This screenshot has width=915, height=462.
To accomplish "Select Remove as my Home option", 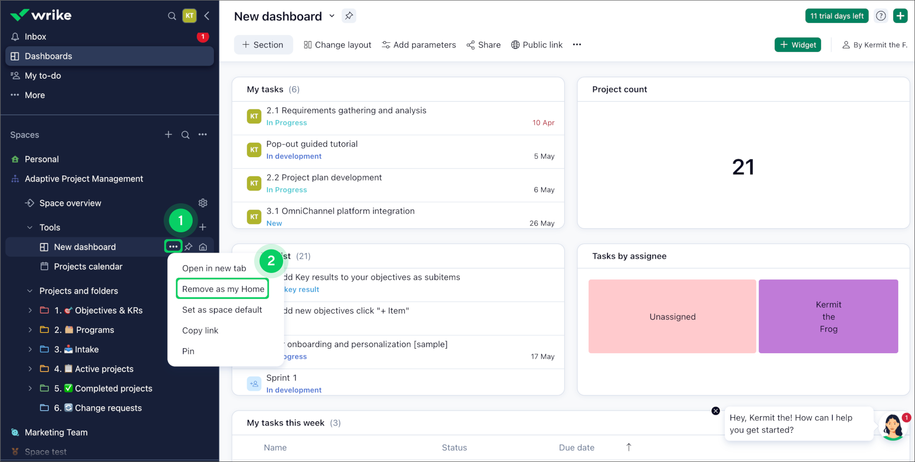I will pos(223,289).
